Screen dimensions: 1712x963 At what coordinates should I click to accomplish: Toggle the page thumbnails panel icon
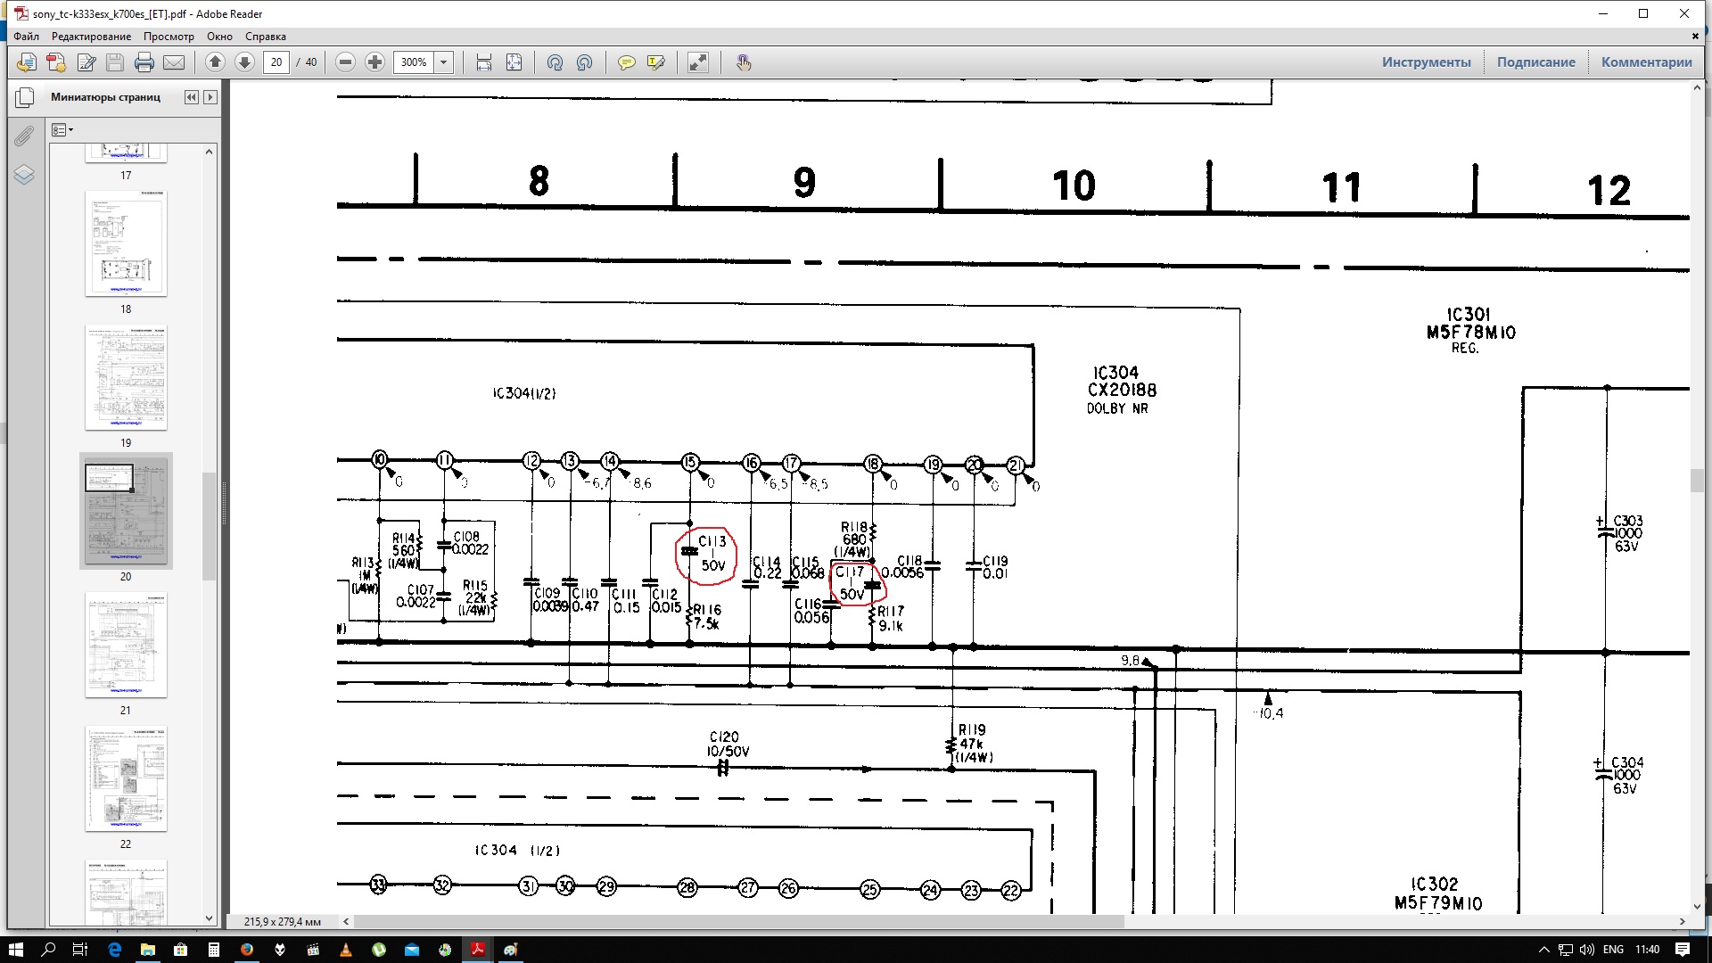(x=24, y=97)
